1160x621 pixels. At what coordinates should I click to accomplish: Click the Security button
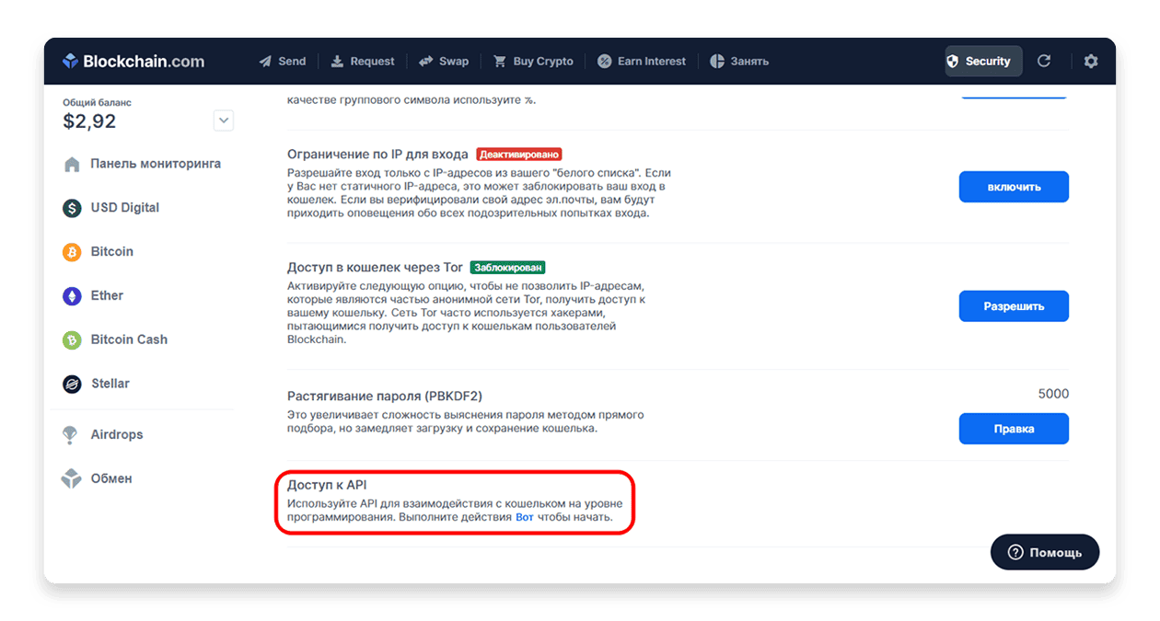pos(983,61)
